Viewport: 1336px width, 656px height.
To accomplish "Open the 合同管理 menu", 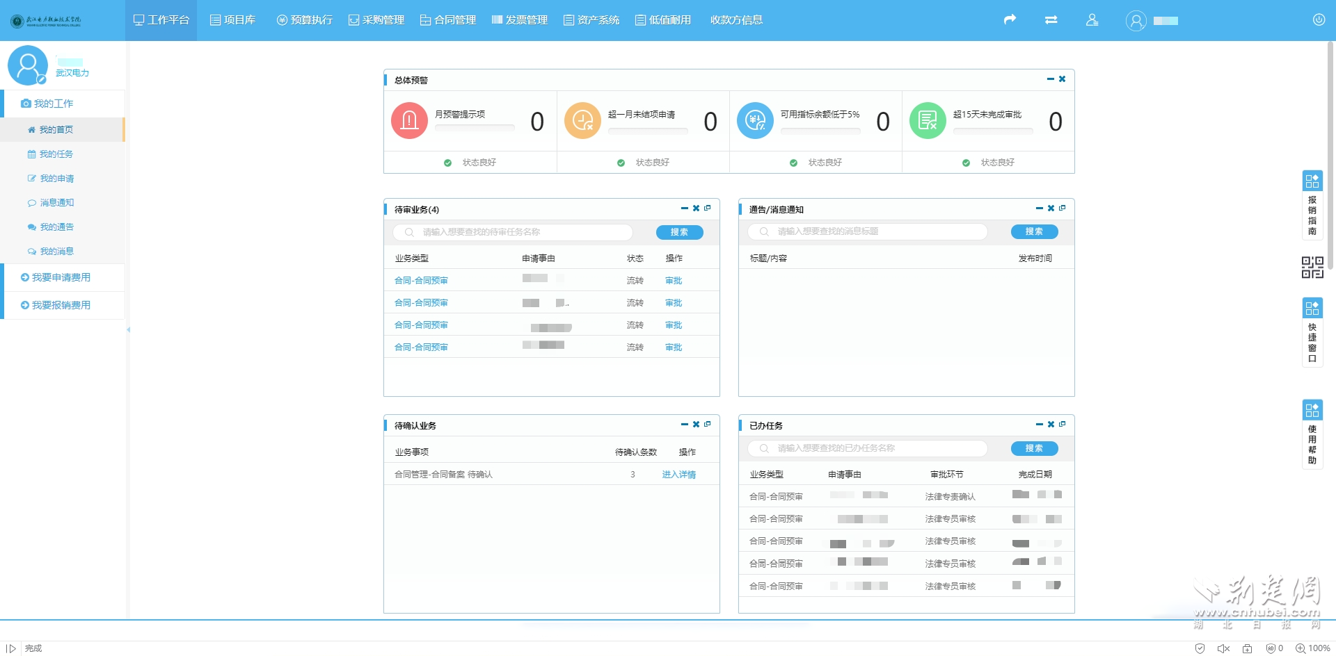I will click(448, 20).
